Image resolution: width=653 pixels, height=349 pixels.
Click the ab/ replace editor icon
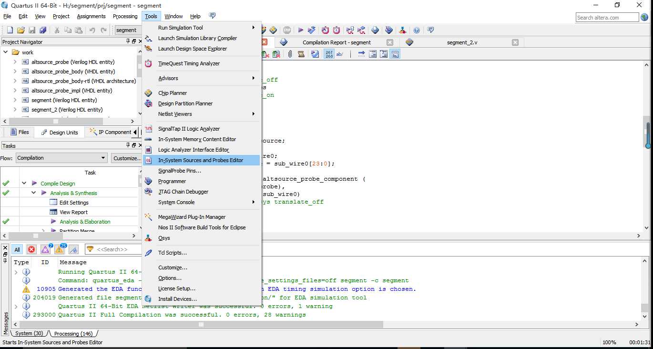point(340,54)
